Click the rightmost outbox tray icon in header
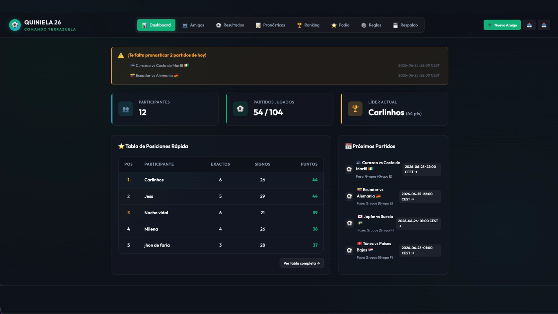The image size is (558, 314). point(544,25)
